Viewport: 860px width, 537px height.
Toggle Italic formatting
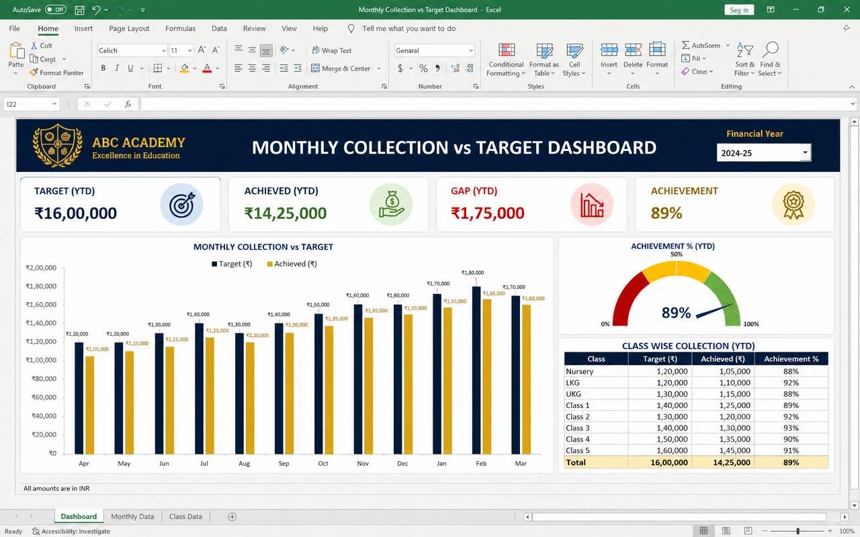click(117, 68)
